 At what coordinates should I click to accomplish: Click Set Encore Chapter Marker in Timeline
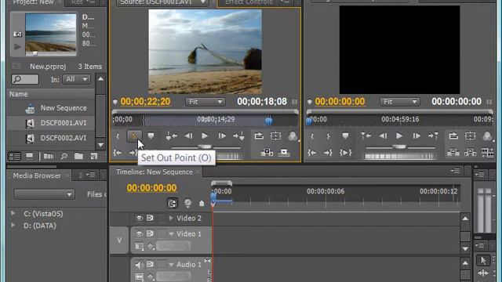tap(188, 204)
